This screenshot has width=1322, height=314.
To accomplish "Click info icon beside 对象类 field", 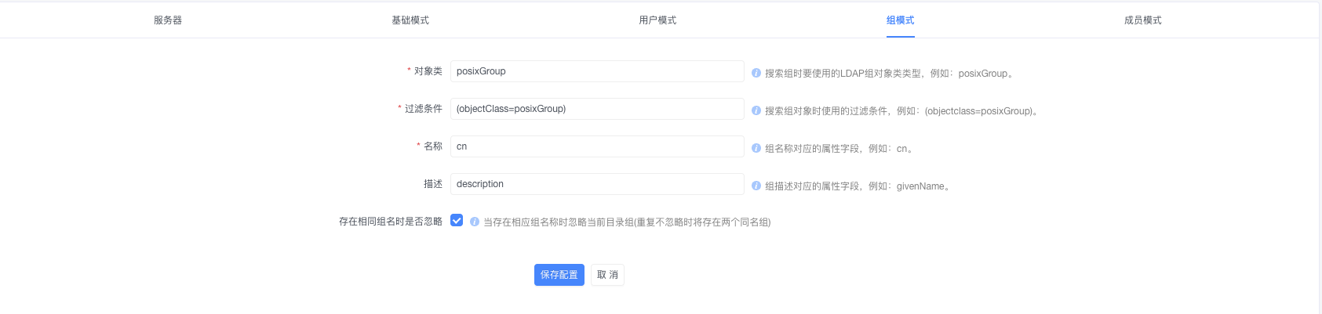I will point(756,73).
